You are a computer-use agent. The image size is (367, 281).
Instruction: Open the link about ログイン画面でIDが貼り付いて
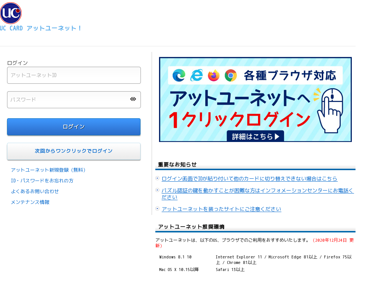pos(249,179)
